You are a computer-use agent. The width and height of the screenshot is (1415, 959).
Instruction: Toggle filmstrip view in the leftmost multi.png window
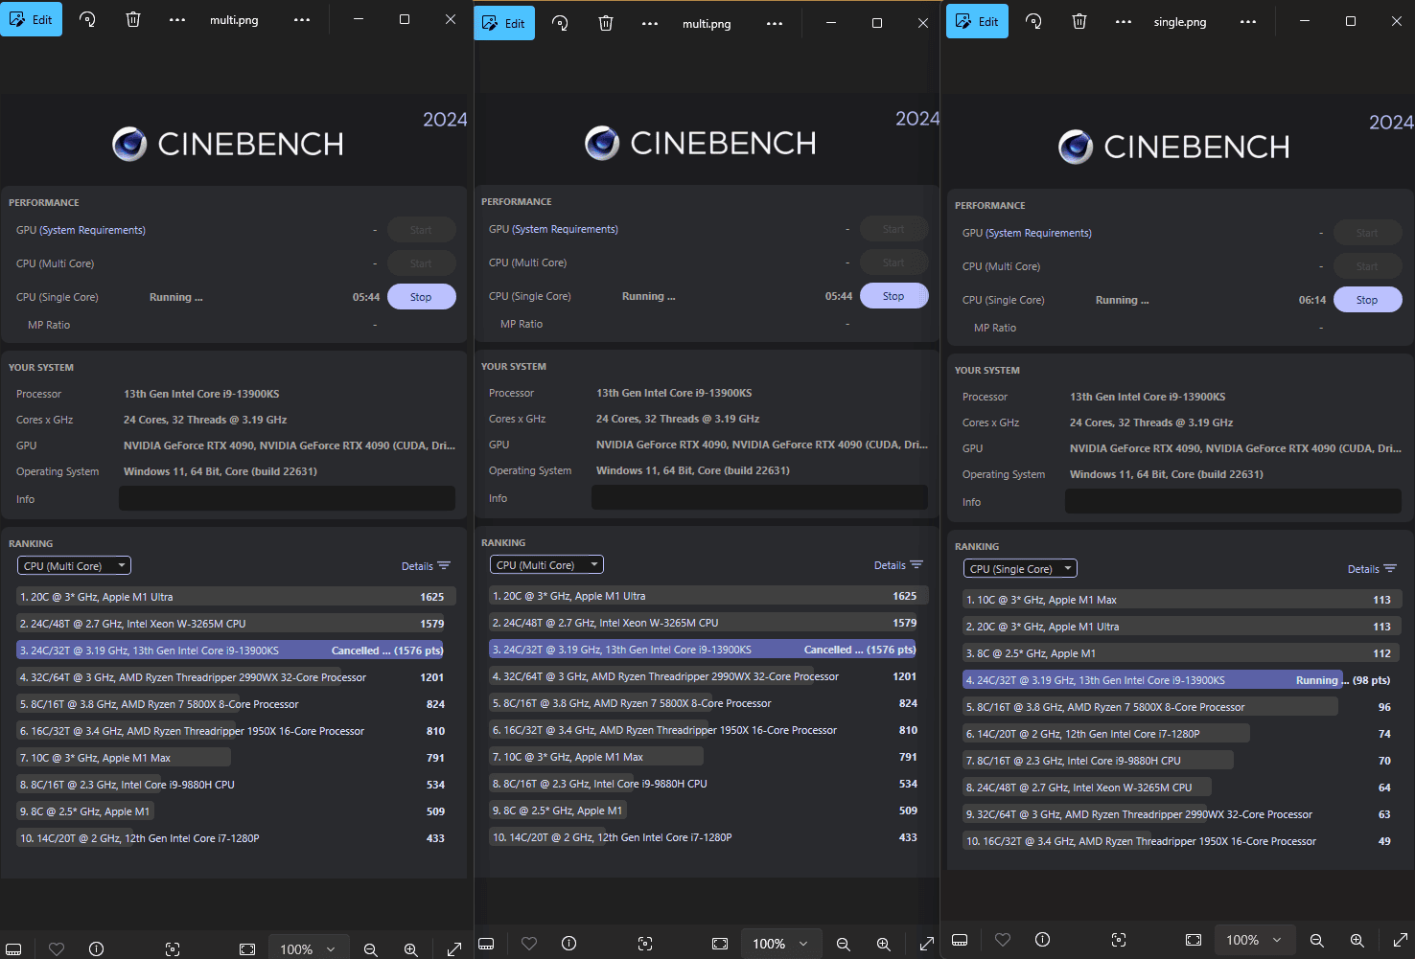click(x=14, y=948)
